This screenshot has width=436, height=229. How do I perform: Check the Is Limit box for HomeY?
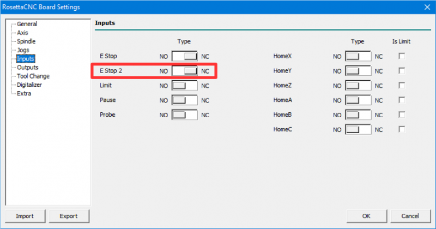click(402, 71)
